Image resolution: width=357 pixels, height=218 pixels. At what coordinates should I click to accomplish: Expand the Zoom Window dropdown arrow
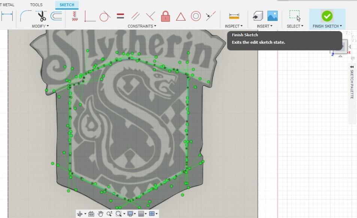(x=124, y=214)
